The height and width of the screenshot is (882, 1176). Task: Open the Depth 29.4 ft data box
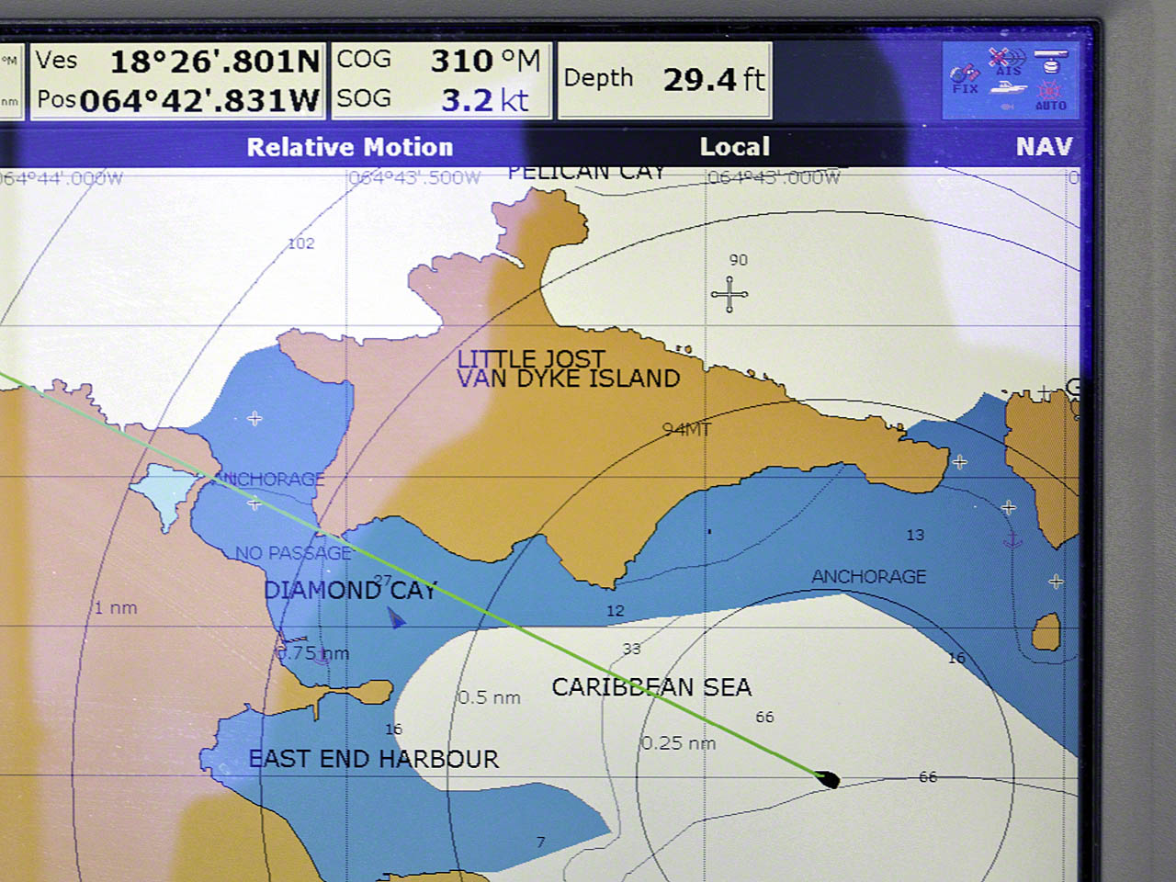pyautogui.click(x=663, y=80)
